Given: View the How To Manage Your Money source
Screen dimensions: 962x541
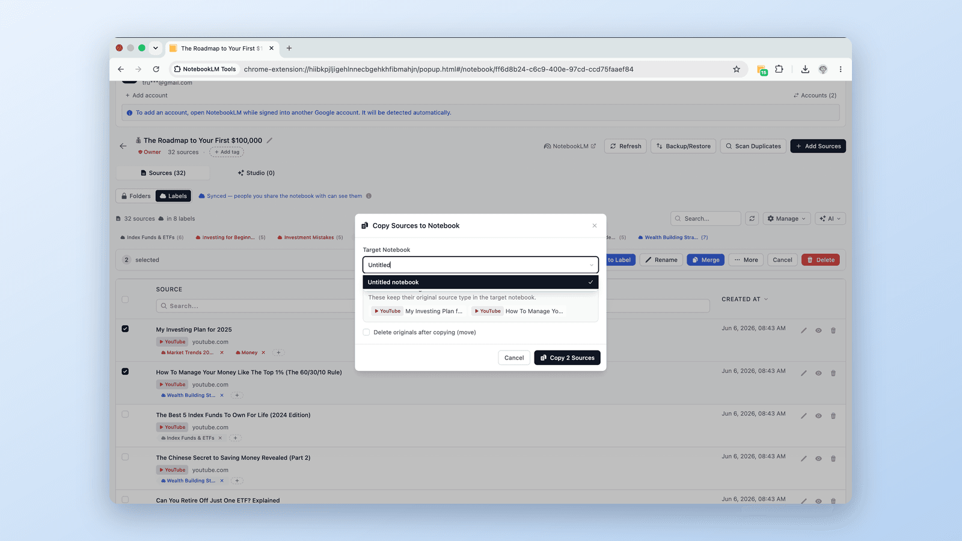Looking at the screenshot, I should point(818,373).
